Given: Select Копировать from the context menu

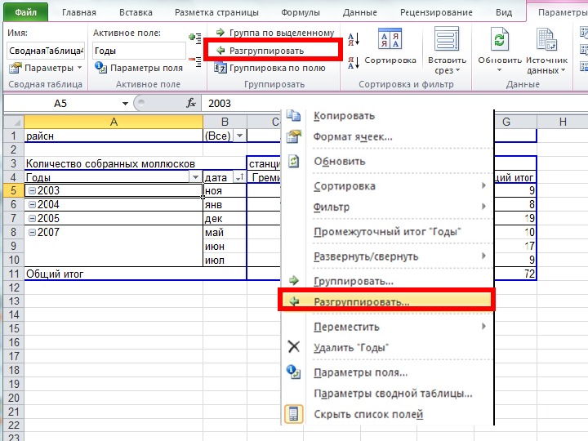Looking at the screenshot, I should coord(344,116).
